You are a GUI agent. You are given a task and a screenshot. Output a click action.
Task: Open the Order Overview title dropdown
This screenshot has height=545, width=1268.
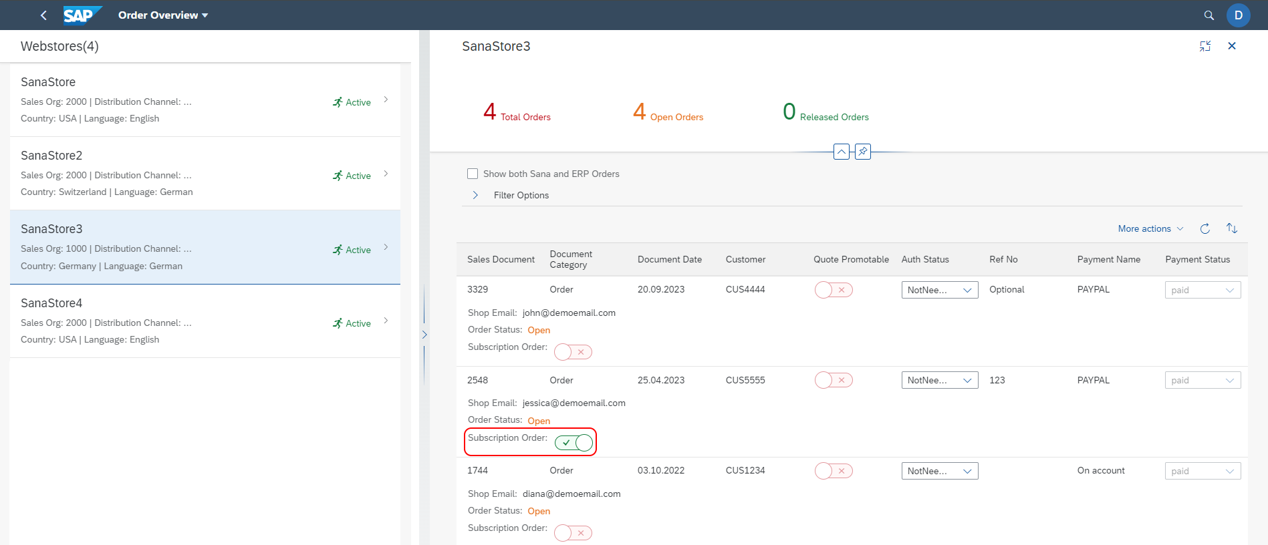click(x=163, y=15)
